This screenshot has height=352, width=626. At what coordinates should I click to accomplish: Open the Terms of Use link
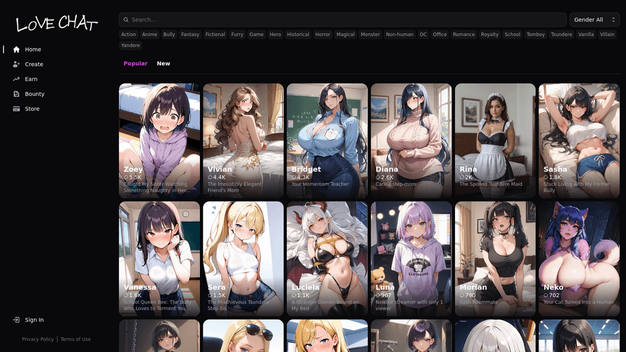[x=75, y=339]
